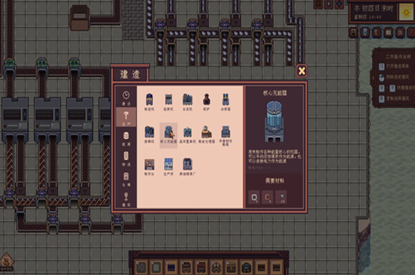Click the first required material slot
The width and height of the screenshot is (415, 275).
254,197
